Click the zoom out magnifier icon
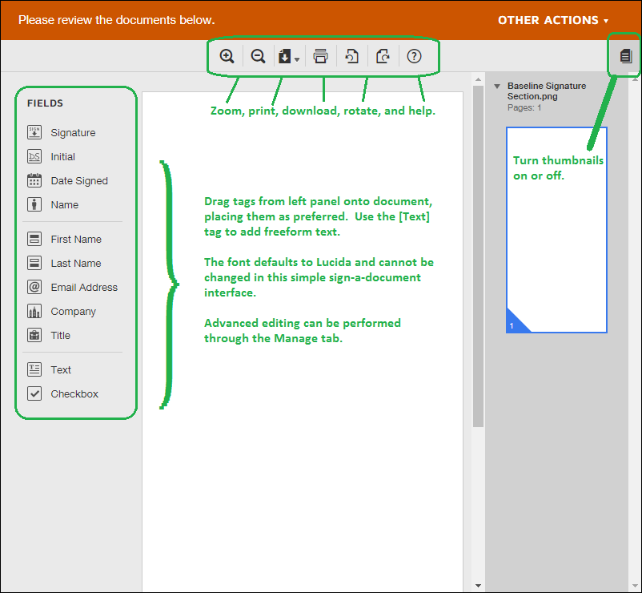This screenshot has height=593, width=642. 258,56
